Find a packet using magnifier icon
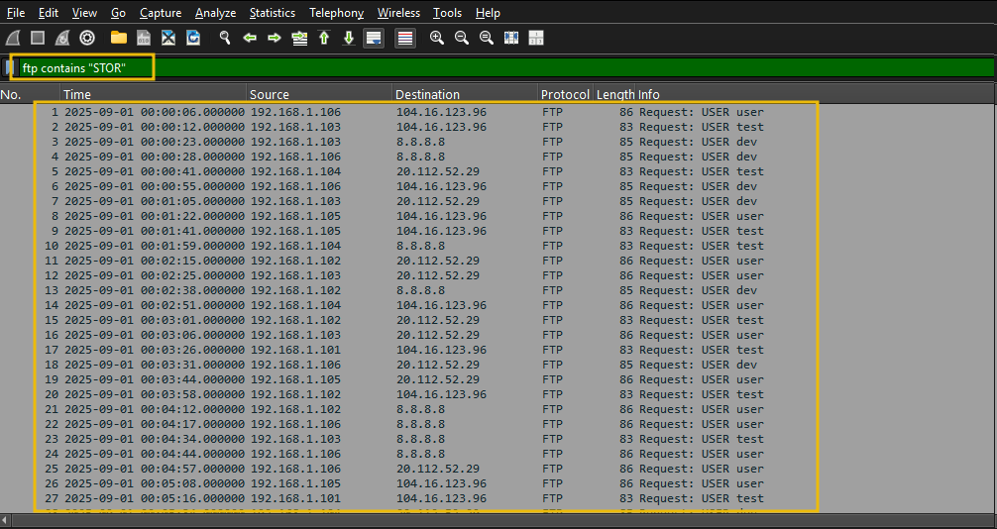The height and width of the screenshot is (529, 997). tap(225, 39)
